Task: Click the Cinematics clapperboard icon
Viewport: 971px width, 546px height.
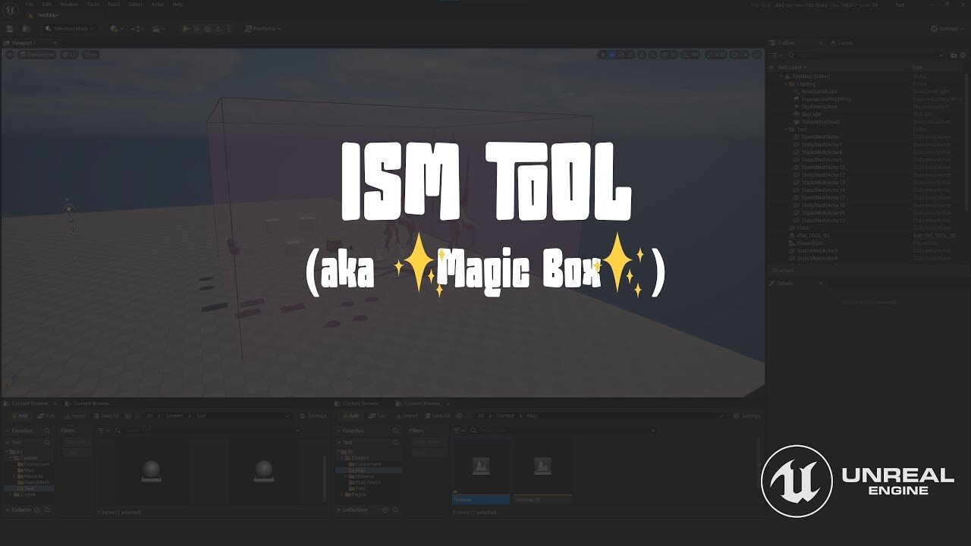Action: click(156, 28)
